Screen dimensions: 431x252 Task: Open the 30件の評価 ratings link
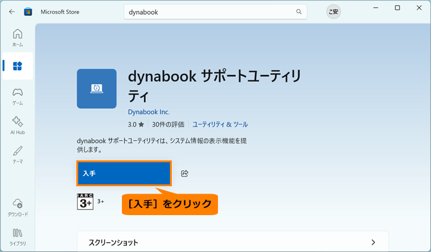(168, 124)
